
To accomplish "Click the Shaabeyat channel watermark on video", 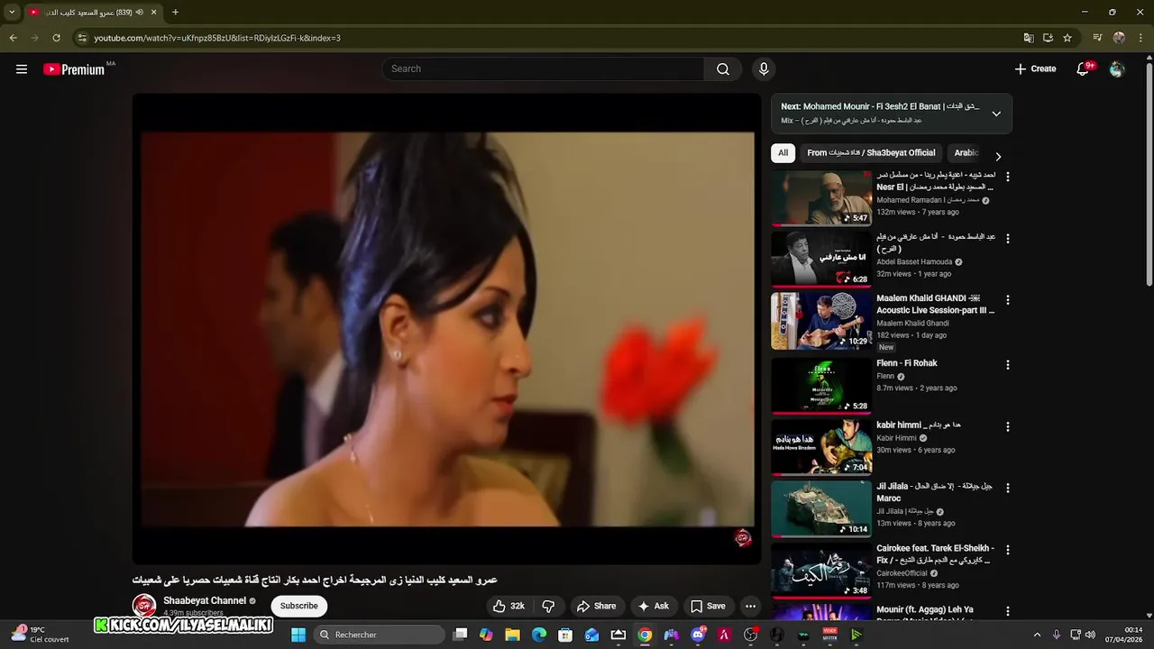I will pos(743,538).
